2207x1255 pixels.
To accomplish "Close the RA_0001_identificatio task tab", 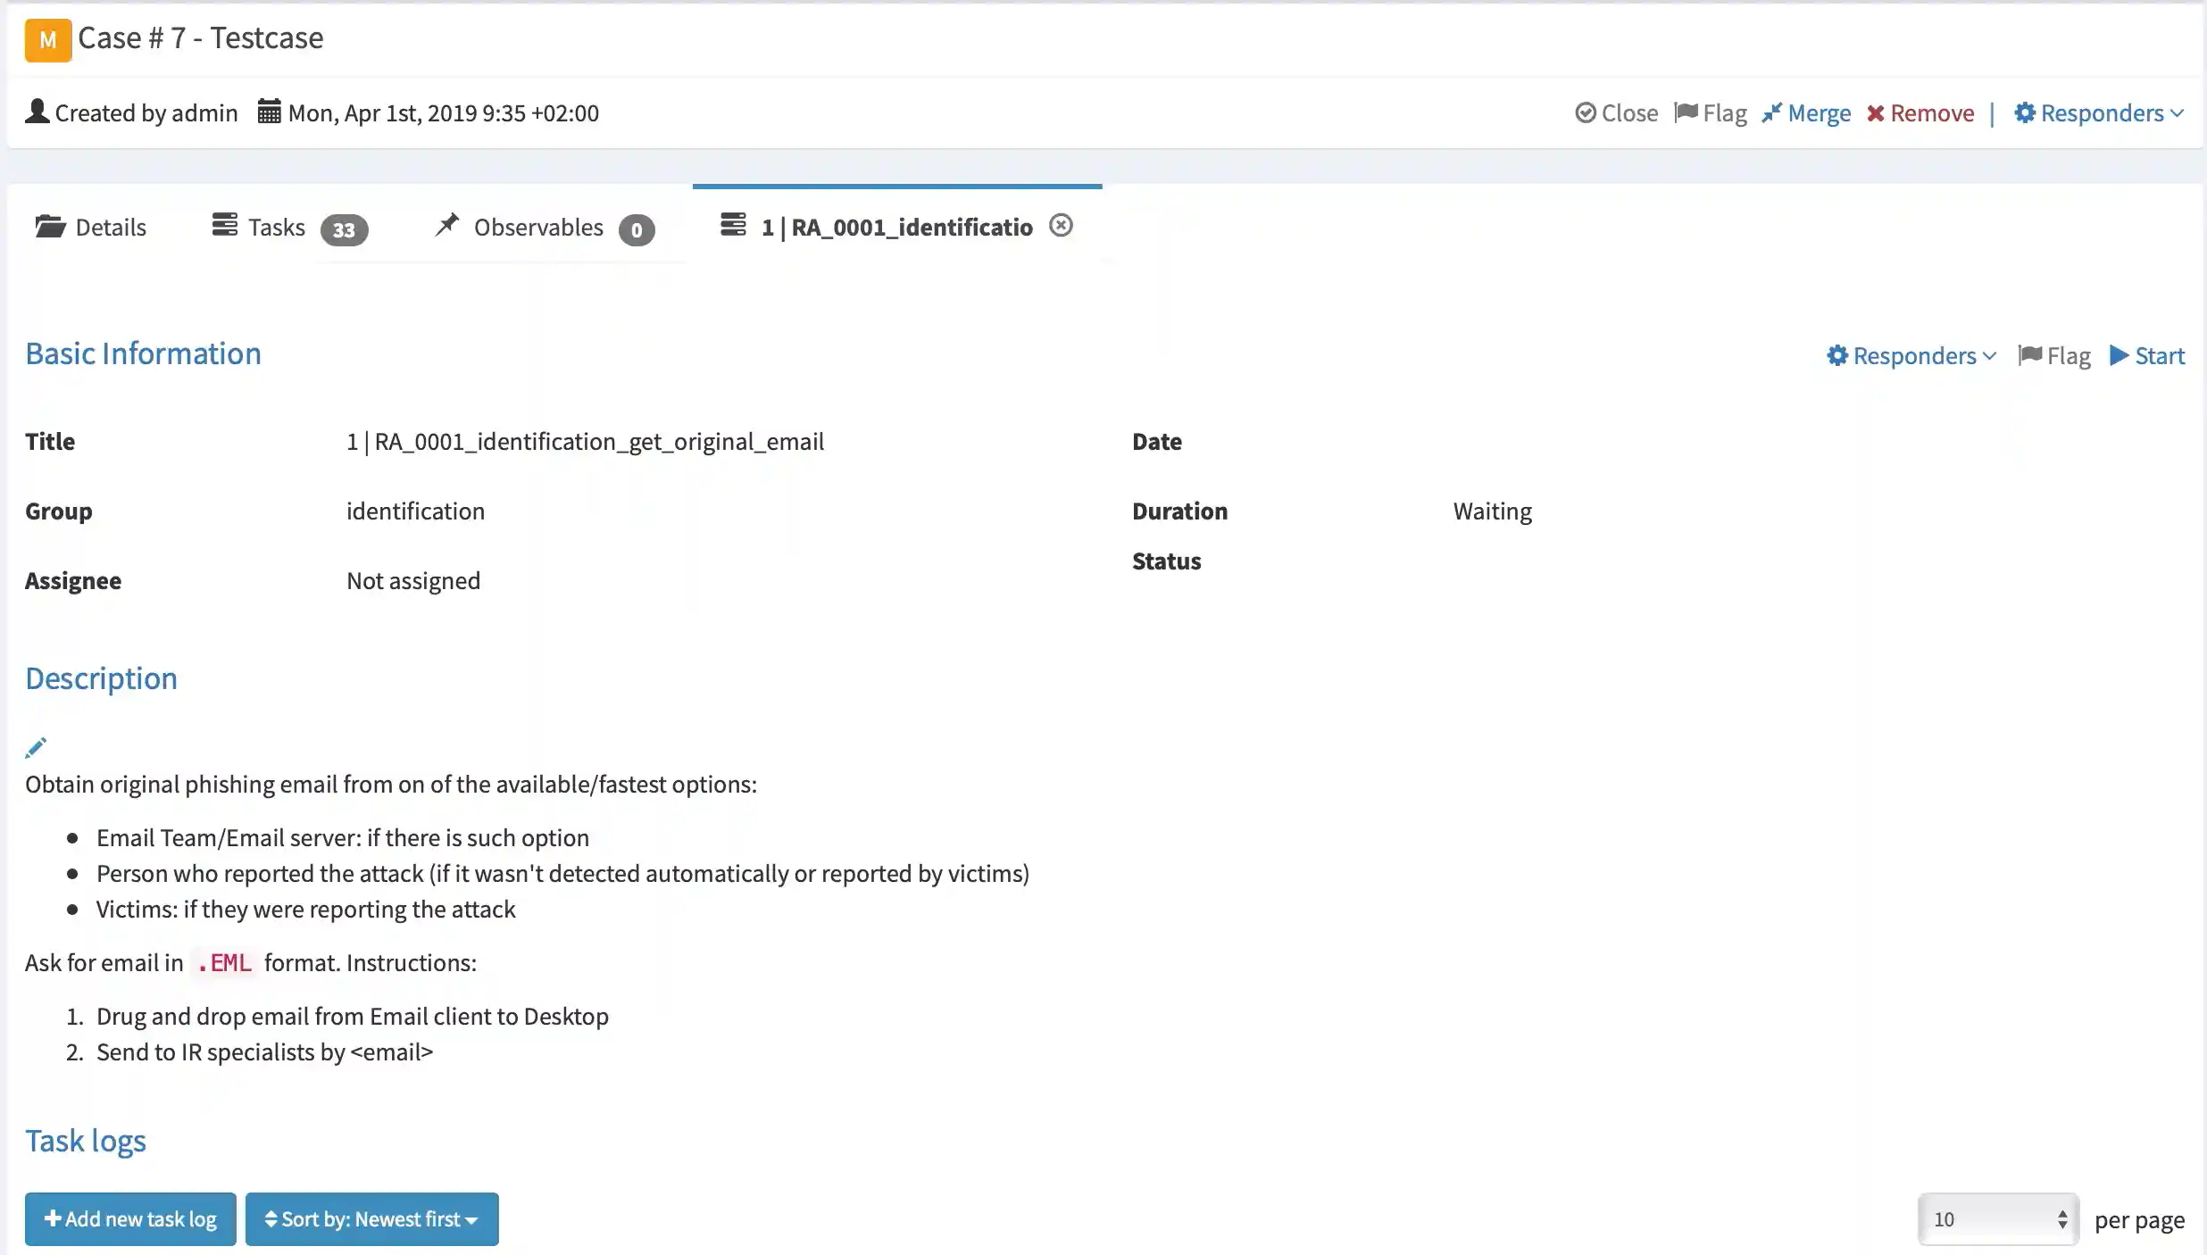I will pyautogui.click(x=1061, y=226).
